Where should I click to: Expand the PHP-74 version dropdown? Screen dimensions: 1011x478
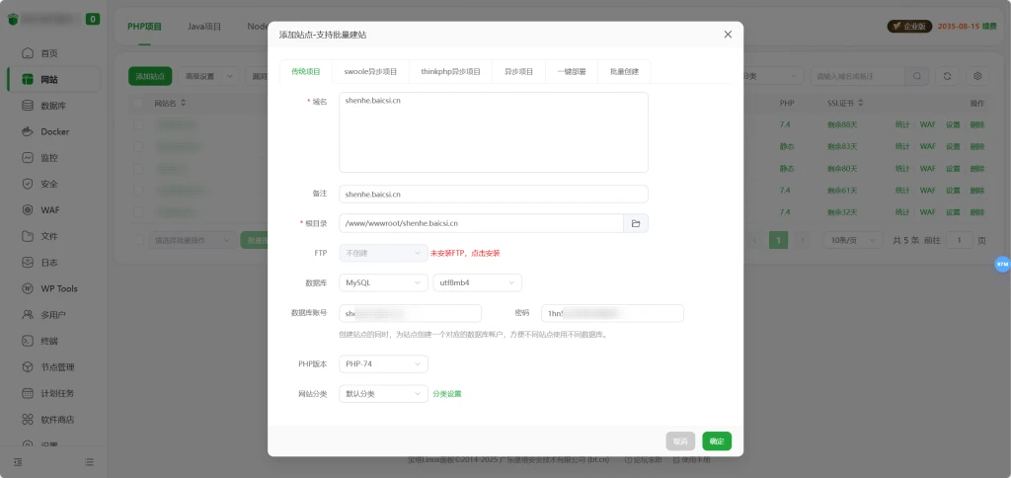(383, 364)
